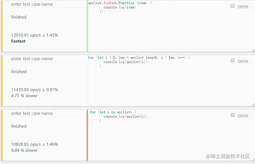Toggle DEFER checkbox for the for-in test
255x164 pixels.
click(x=233, y=115)
